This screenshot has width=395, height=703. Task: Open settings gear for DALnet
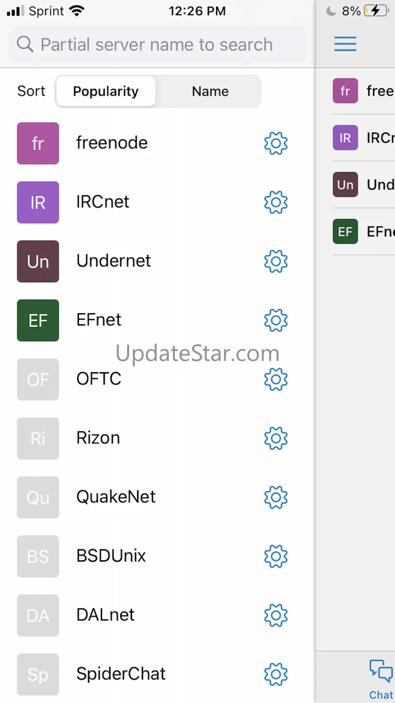[276, 615]
